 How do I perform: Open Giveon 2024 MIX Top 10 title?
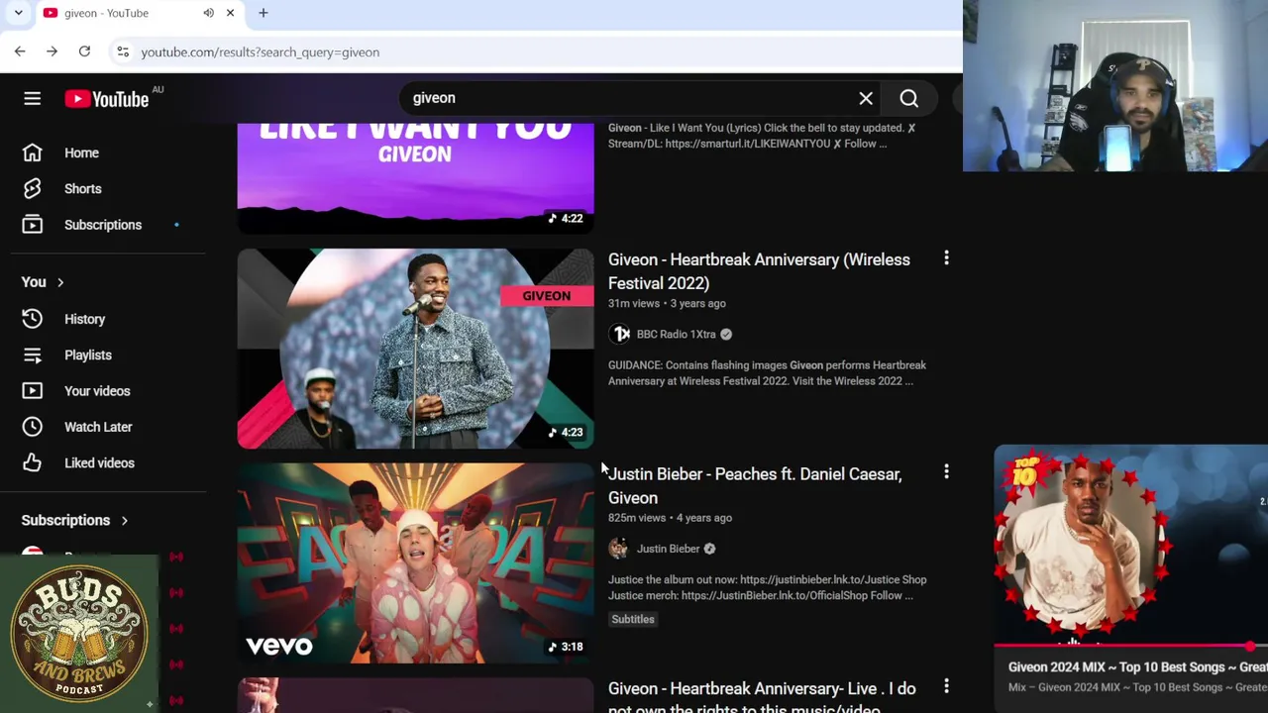point(1137,667)
